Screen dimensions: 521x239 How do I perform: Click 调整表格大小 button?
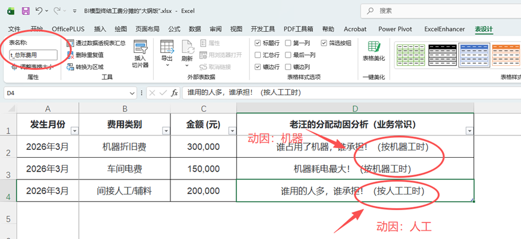32,67
